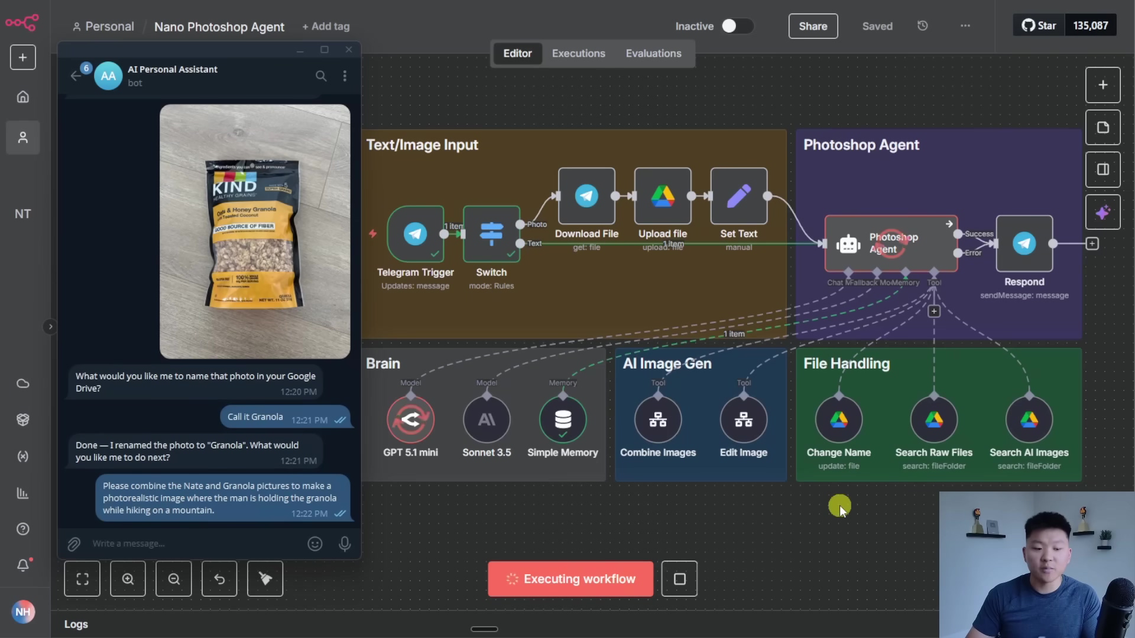Click the Personal breadcrumb link

pyautogui.click(x=103, y=27)
